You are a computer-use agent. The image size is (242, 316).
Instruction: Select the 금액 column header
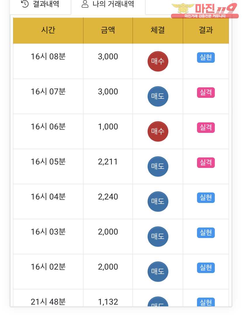(108, 30)
